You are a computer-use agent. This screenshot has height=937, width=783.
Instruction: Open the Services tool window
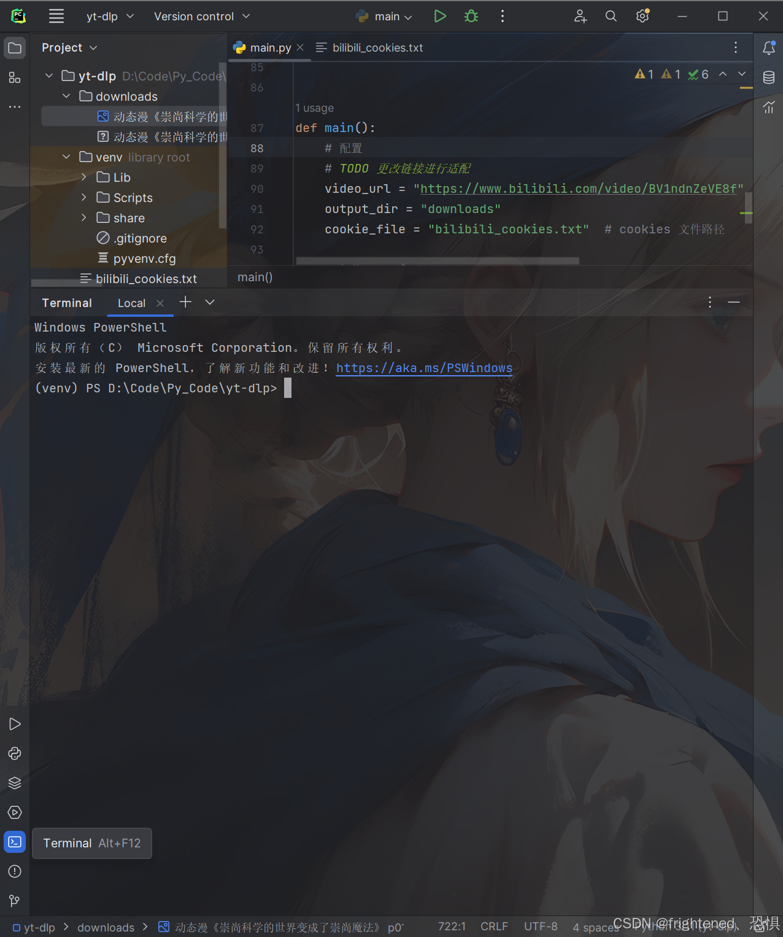pos(15,812)
